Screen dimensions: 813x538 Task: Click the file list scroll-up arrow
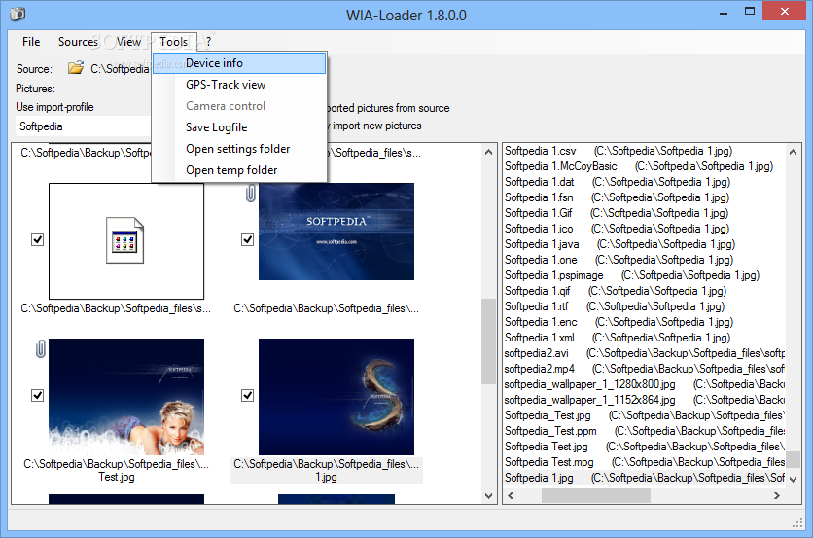793,152
